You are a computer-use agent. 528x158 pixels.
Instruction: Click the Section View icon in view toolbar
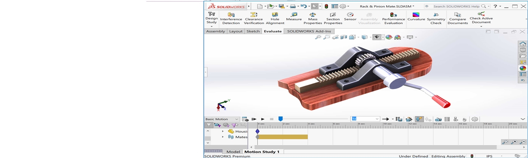click(x=344, y=37)
